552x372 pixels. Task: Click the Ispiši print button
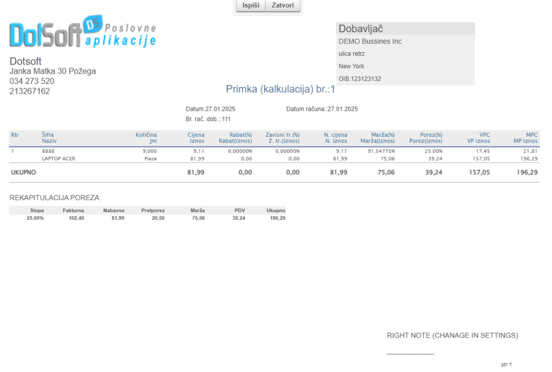pos(251,6)
